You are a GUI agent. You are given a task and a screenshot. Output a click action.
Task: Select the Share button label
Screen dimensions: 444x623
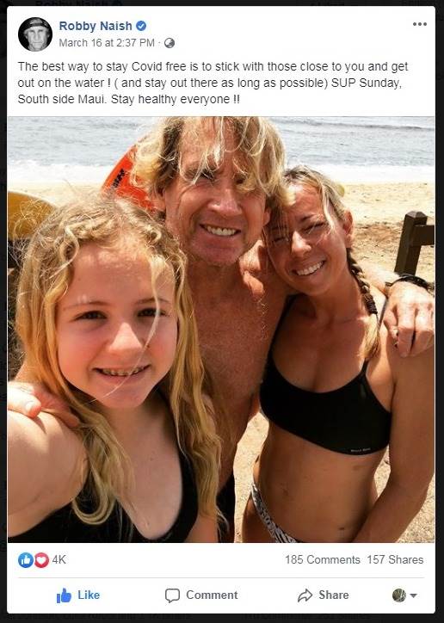tap(334, 595)
